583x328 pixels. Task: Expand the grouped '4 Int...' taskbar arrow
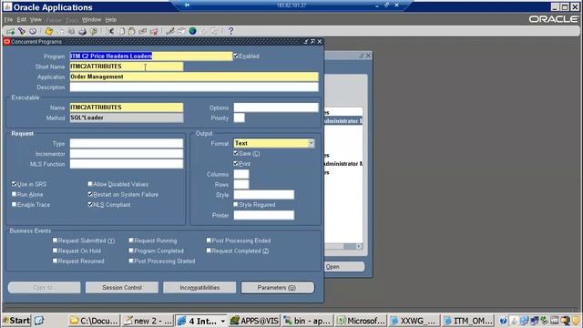(x=222, y=321)
